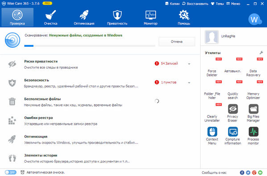Expand the Безопасность results arrow
Screen dimensions: 267x176
[189, 83]
